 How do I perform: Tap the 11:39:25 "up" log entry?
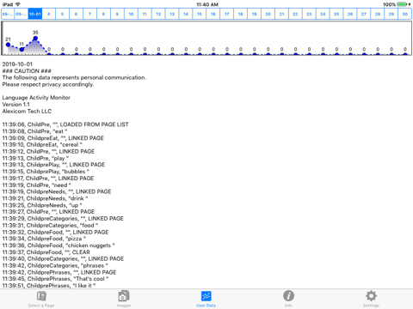tap(42, 205)
